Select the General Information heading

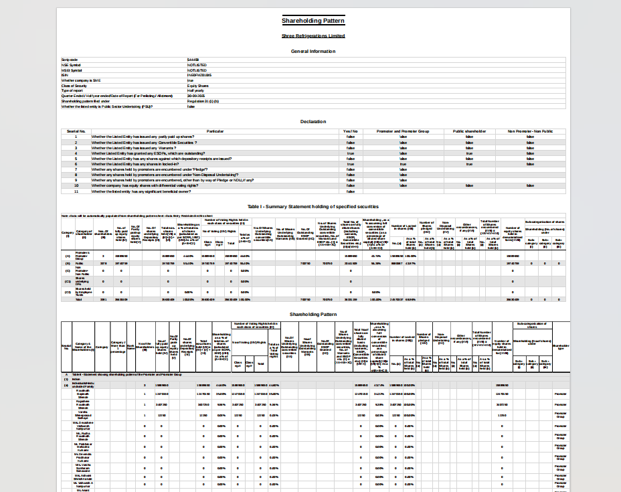tap(313, 52)
